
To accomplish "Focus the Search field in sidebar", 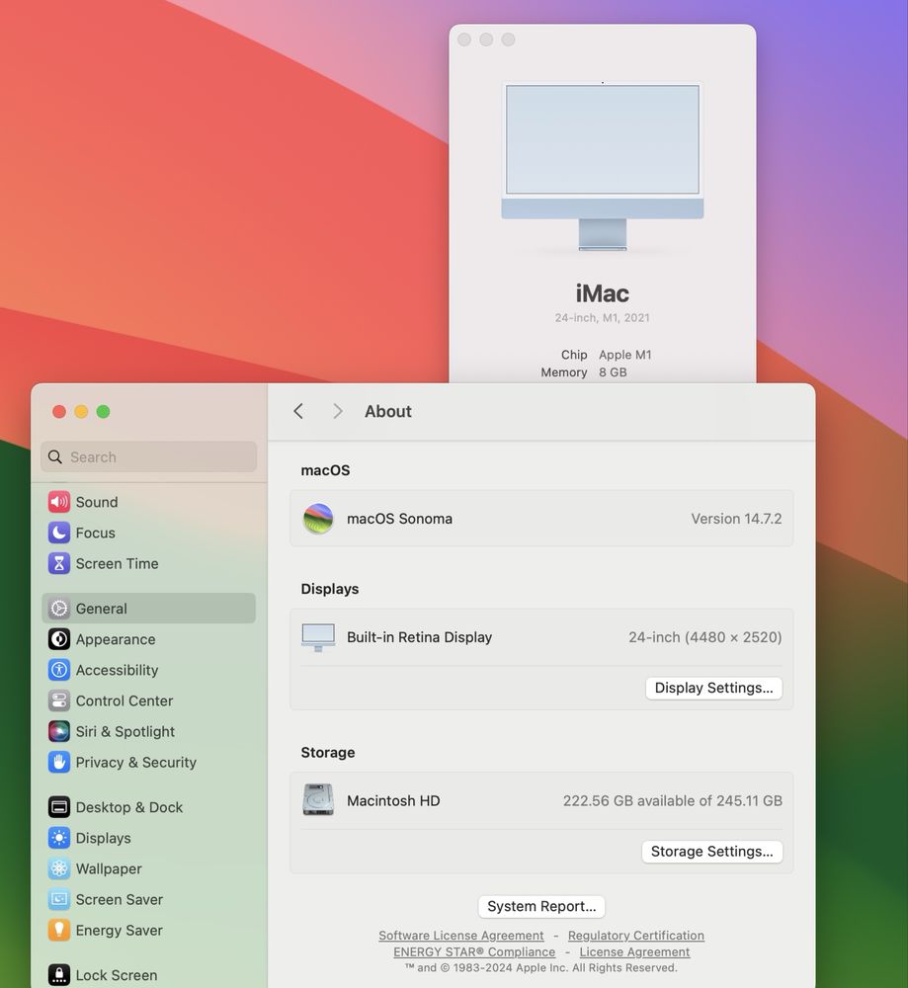I will 149,456.
